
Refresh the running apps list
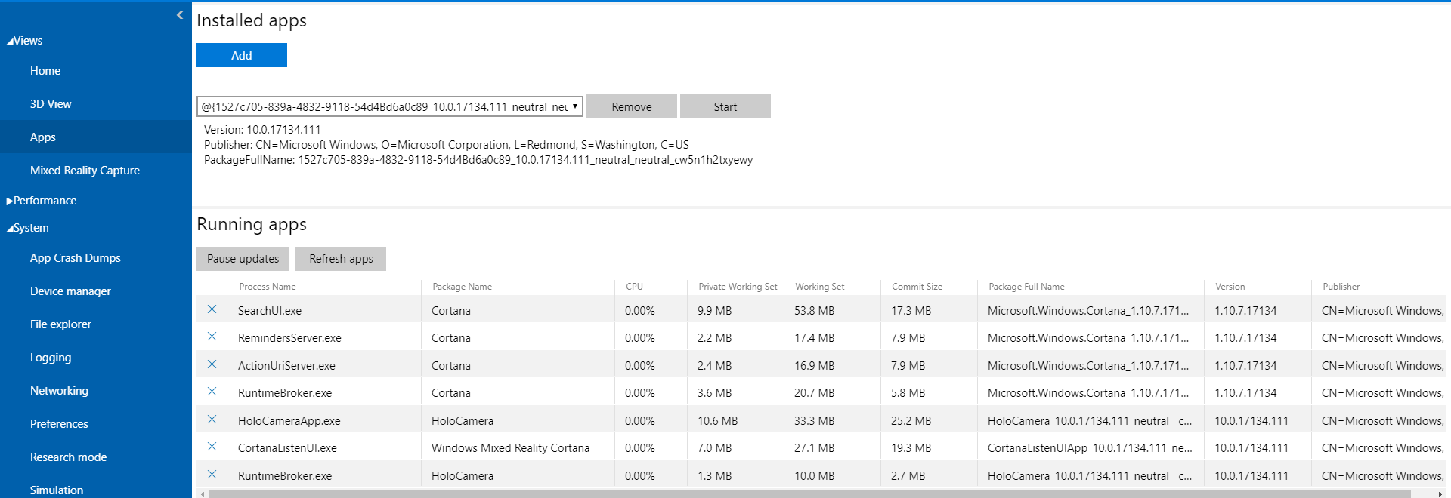point(341,259)
